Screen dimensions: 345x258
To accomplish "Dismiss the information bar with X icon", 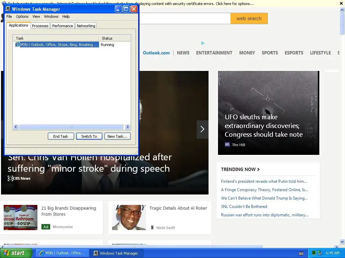I will click(x=341, y=3).
